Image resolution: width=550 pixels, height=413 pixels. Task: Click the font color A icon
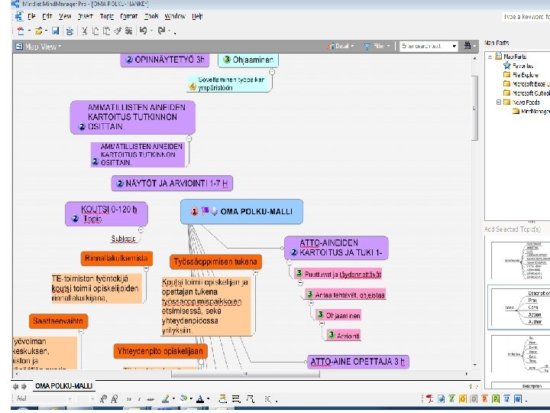200,398
